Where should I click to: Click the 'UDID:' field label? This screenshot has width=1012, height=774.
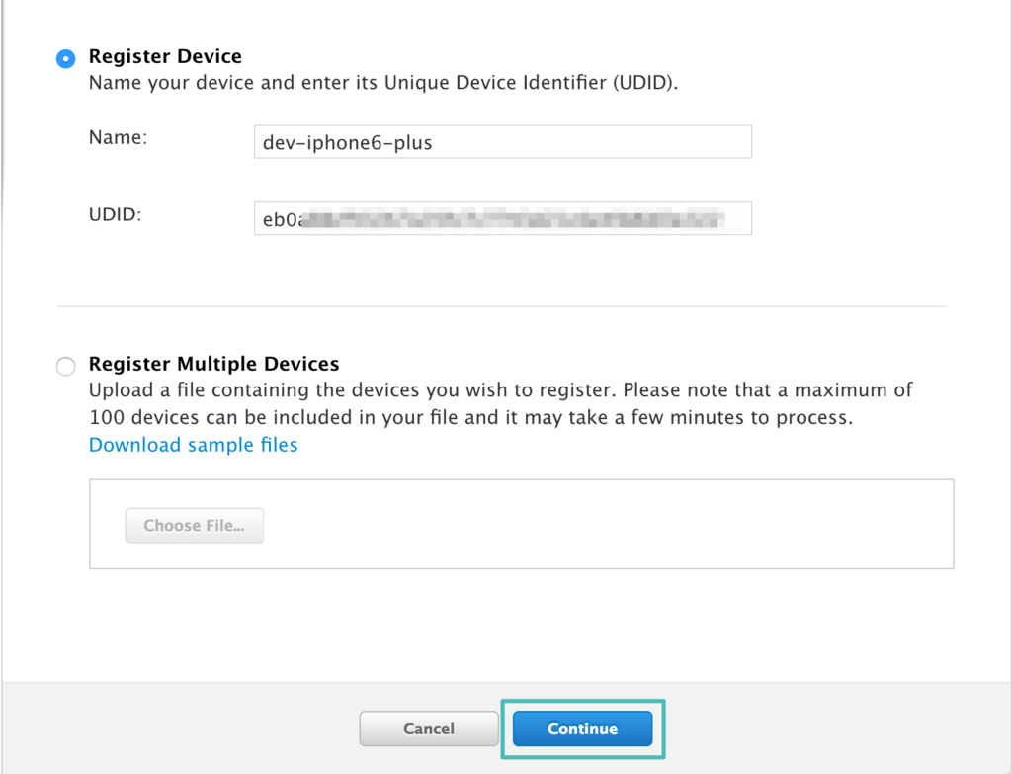[x=115, y=215]
